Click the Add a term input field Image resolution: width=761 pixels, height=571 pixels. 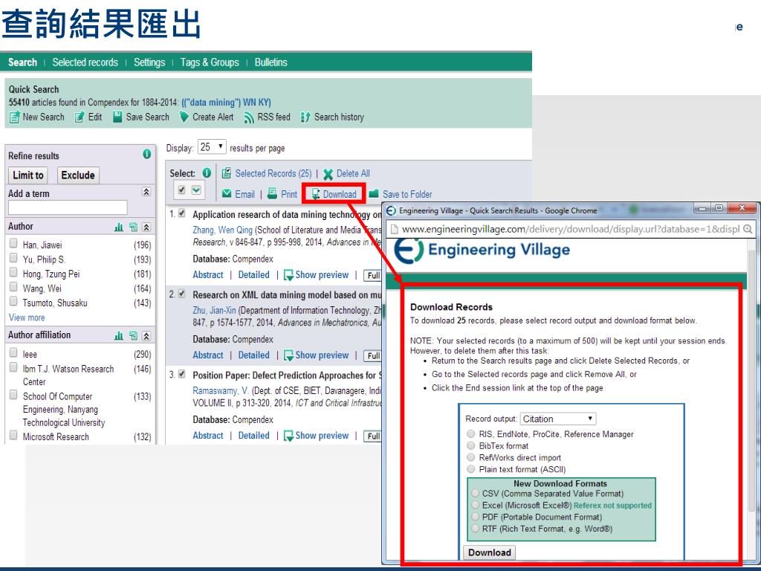(x=68, y=207)
